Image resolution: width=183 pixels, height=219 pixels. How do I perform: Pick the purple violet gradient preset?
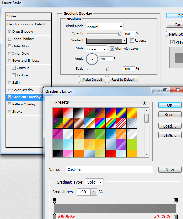[121, 144]
